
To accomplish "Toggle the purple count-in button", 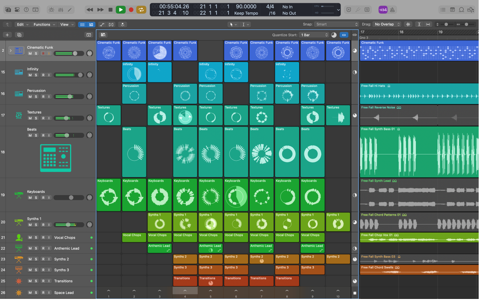I will click(383, 10).
